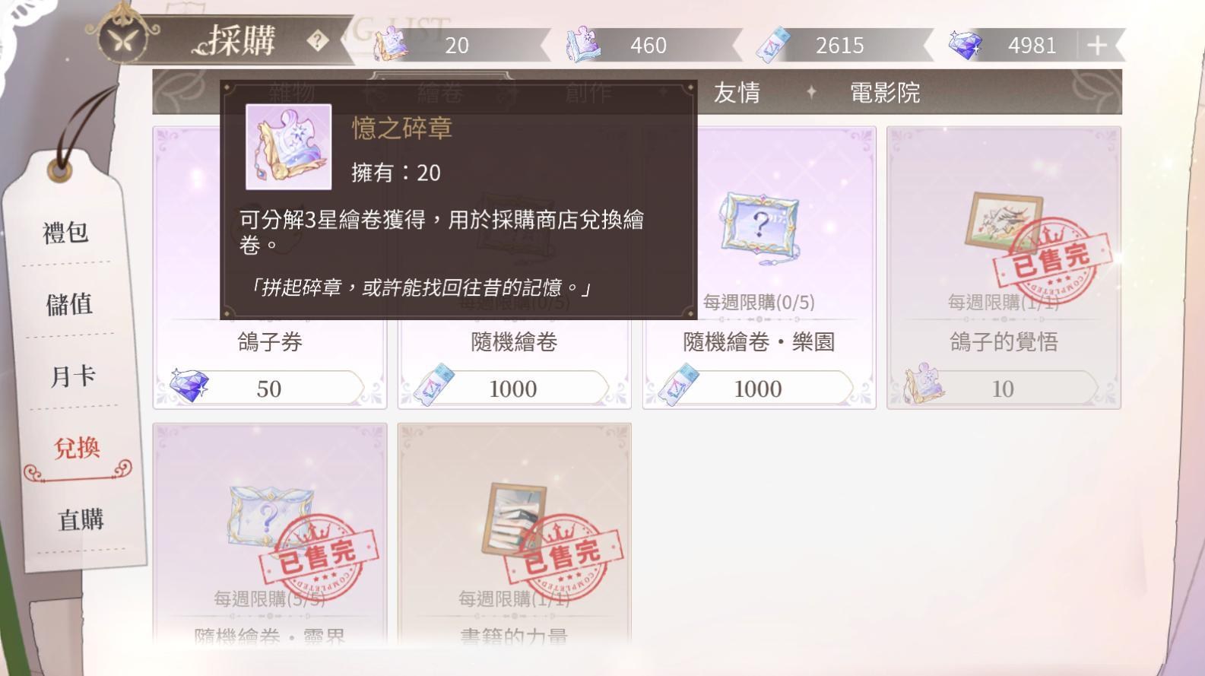Image resolution: width=1205 pixels, height=676 pixels.
Task: Tap the plus icon to add diamonds
Action: tap(1096, 46)
